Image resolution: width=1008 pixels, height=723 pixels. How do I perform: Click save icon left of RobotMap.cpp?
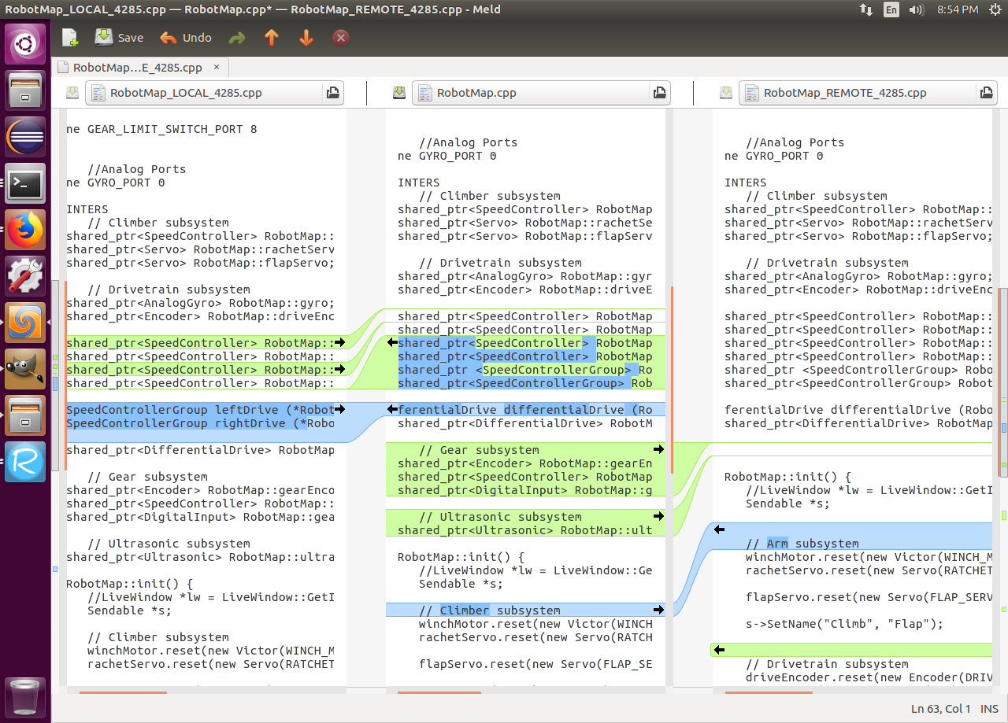click(x=400, y=93)
